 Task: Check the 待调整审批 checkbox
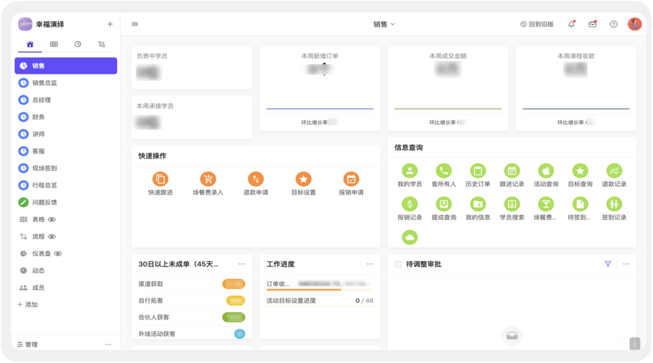398,264
